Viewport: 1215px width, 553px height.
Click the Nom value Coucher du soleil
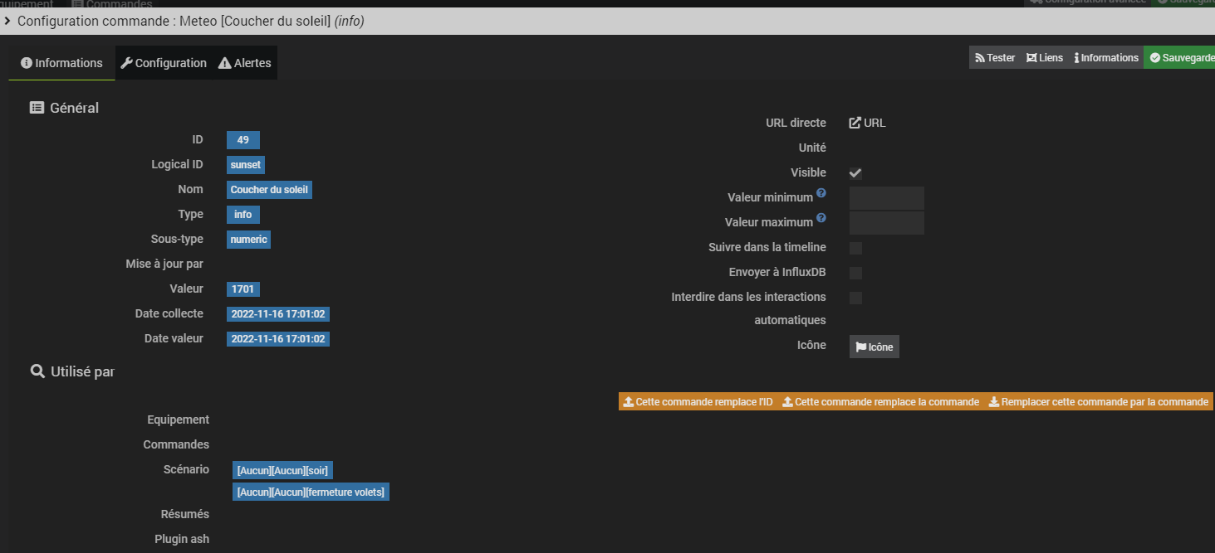click(x=269, y=190)
